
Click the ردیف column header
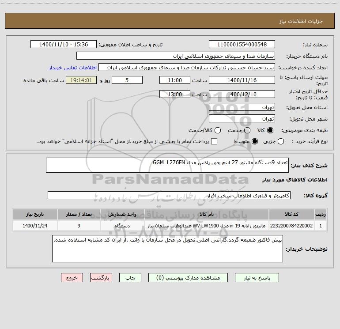tap(321, 215)
